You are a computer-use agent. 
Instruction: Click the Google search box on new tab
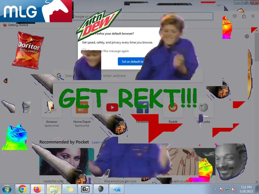click(x=128, y=76)
